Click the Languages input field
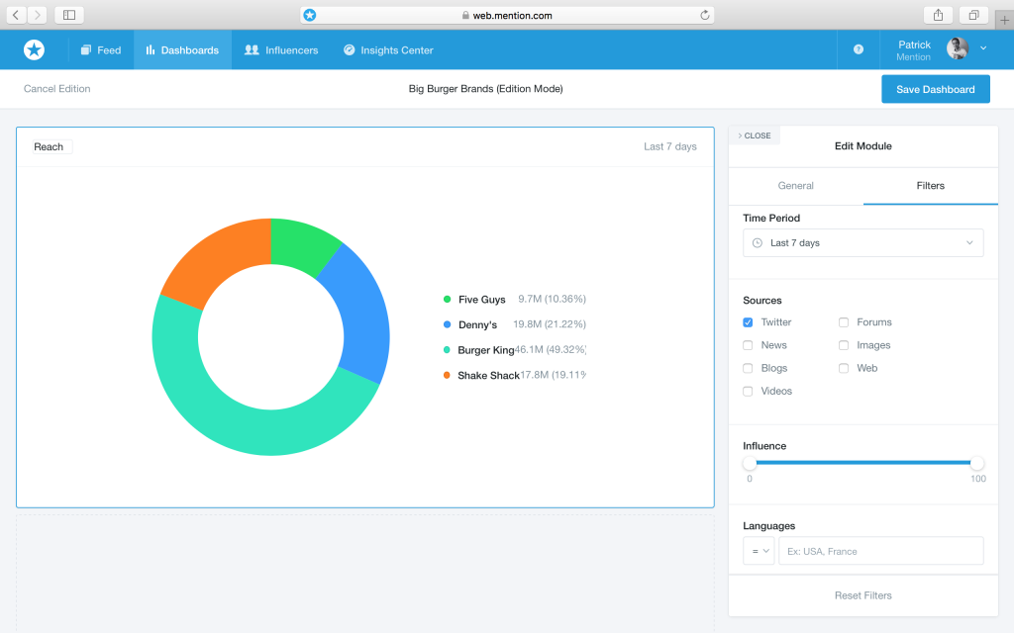The height and width of the screenshot is (633, 1014). 880,551
